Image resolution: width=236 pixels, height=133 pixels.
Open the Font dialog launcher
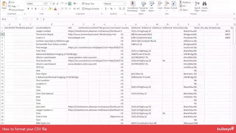(x=58, y=14)
